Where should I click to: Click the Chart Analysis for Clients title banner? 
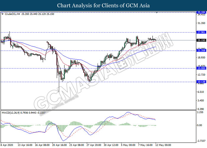click(103, 6)
